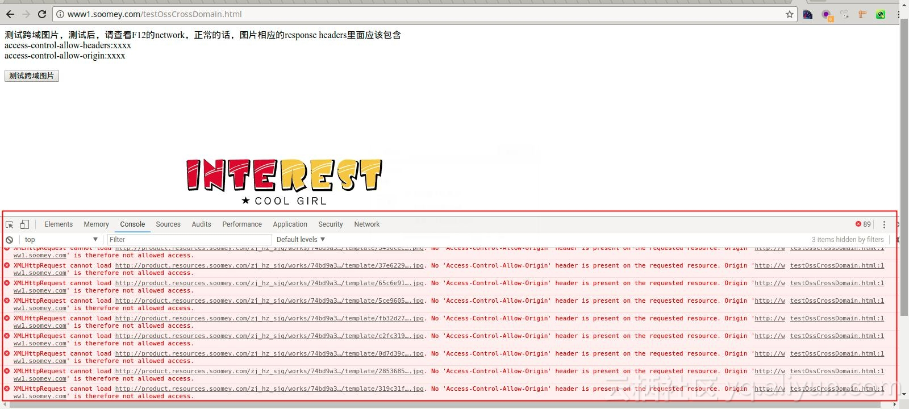
Task: Click the 测试跨域图片 button on the page
Action: click(x=32, y=76)
